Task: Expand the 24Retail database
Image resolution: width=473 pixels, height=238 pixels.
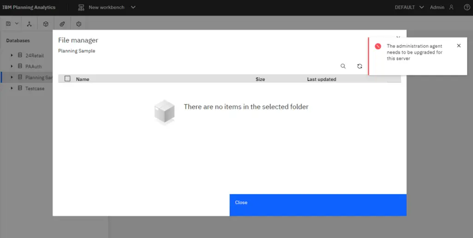Action: pos(12,55)
